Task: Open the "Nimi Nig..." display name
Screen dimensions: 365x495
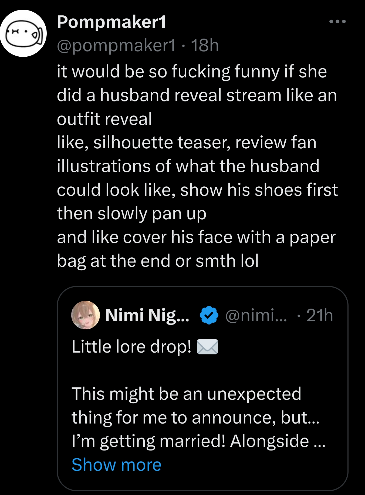Action: tap(147, 315)
